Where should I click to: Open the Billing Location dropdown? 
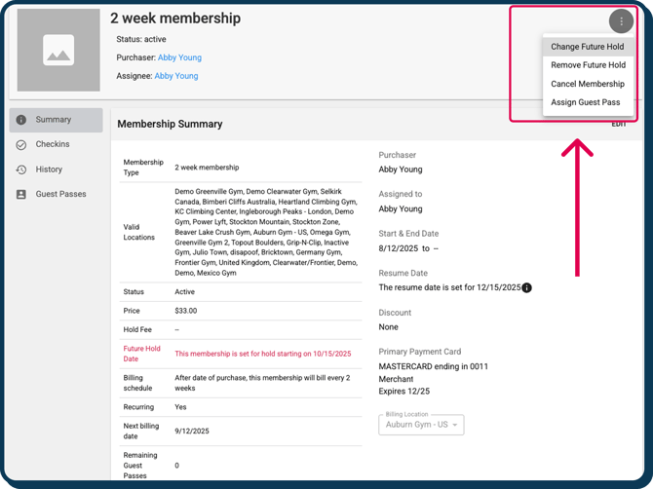[417, 425]
